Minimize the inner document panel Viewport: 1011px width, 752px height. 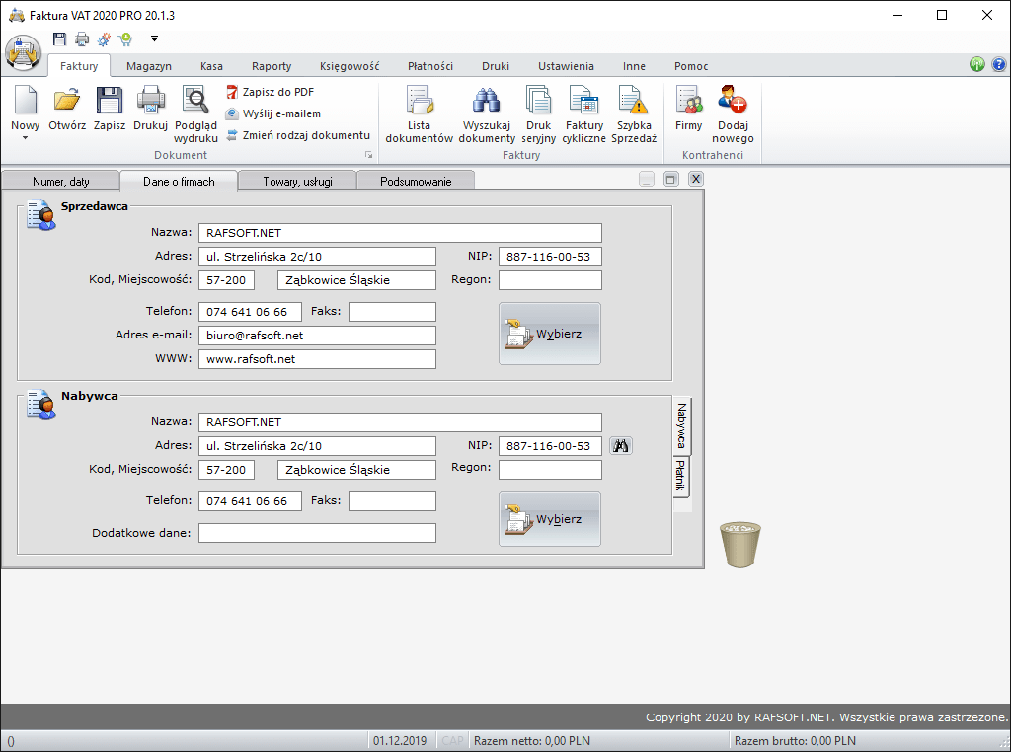tap(647, 180)
